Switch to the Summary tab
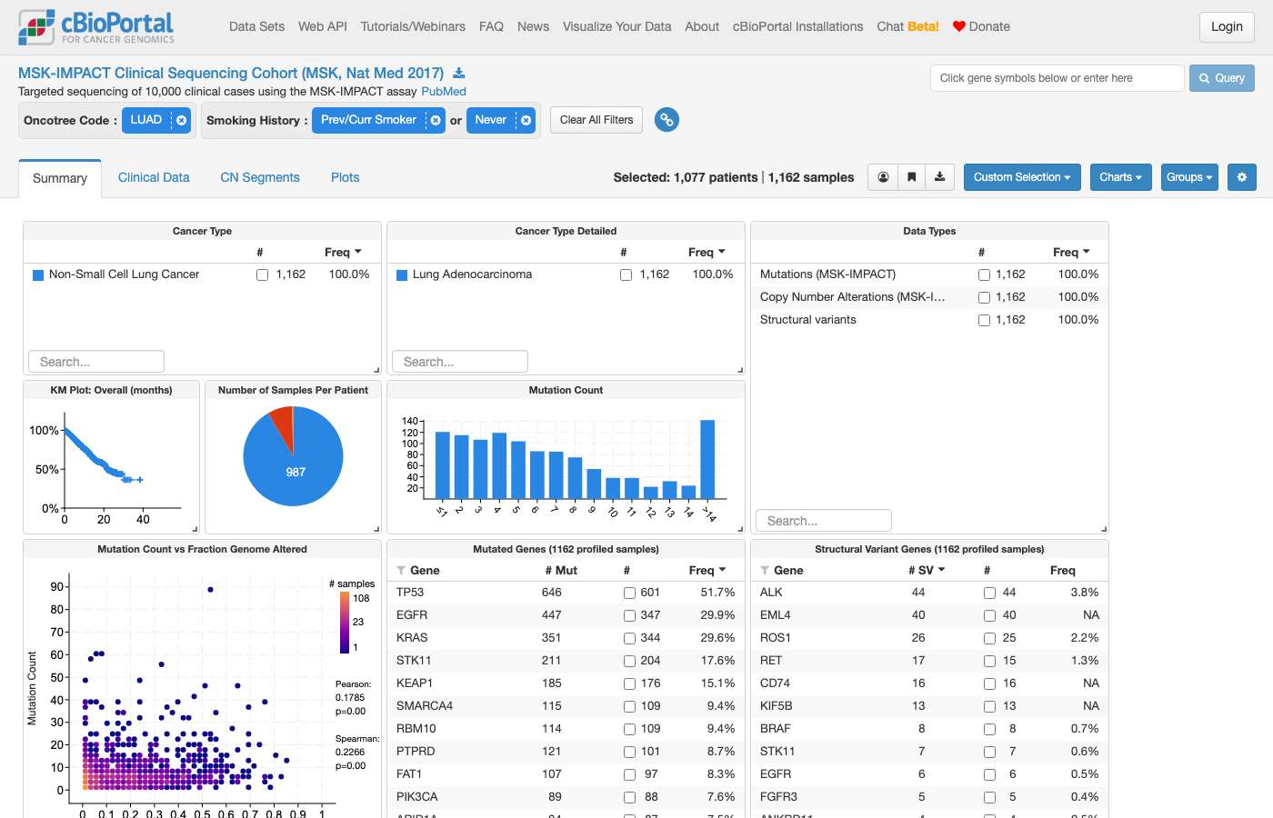 click(x=60, y=178)
